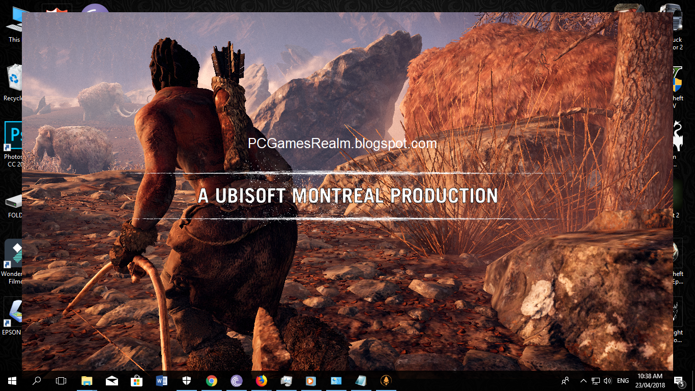Change the ENG input language
This screenshot has height=391, width=695.
point(623,380)
